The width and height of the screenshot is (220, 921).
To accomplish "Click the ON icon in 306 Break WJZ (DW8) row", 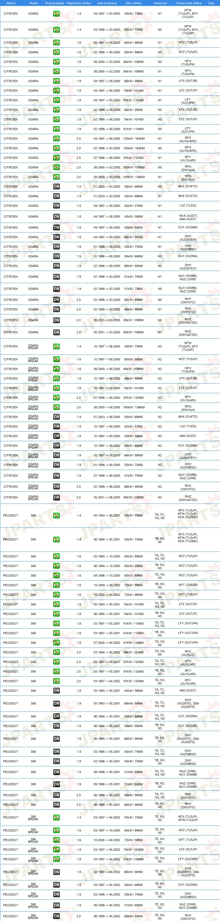I will (56, 906).
